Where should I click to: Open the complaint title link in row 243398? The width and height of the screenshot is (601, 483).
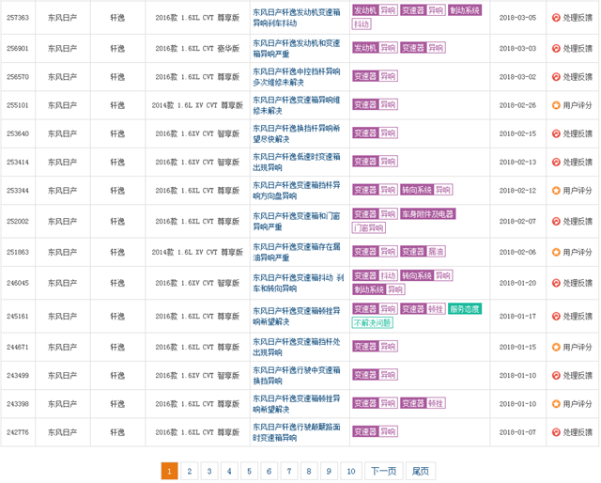tap(297, 403)
